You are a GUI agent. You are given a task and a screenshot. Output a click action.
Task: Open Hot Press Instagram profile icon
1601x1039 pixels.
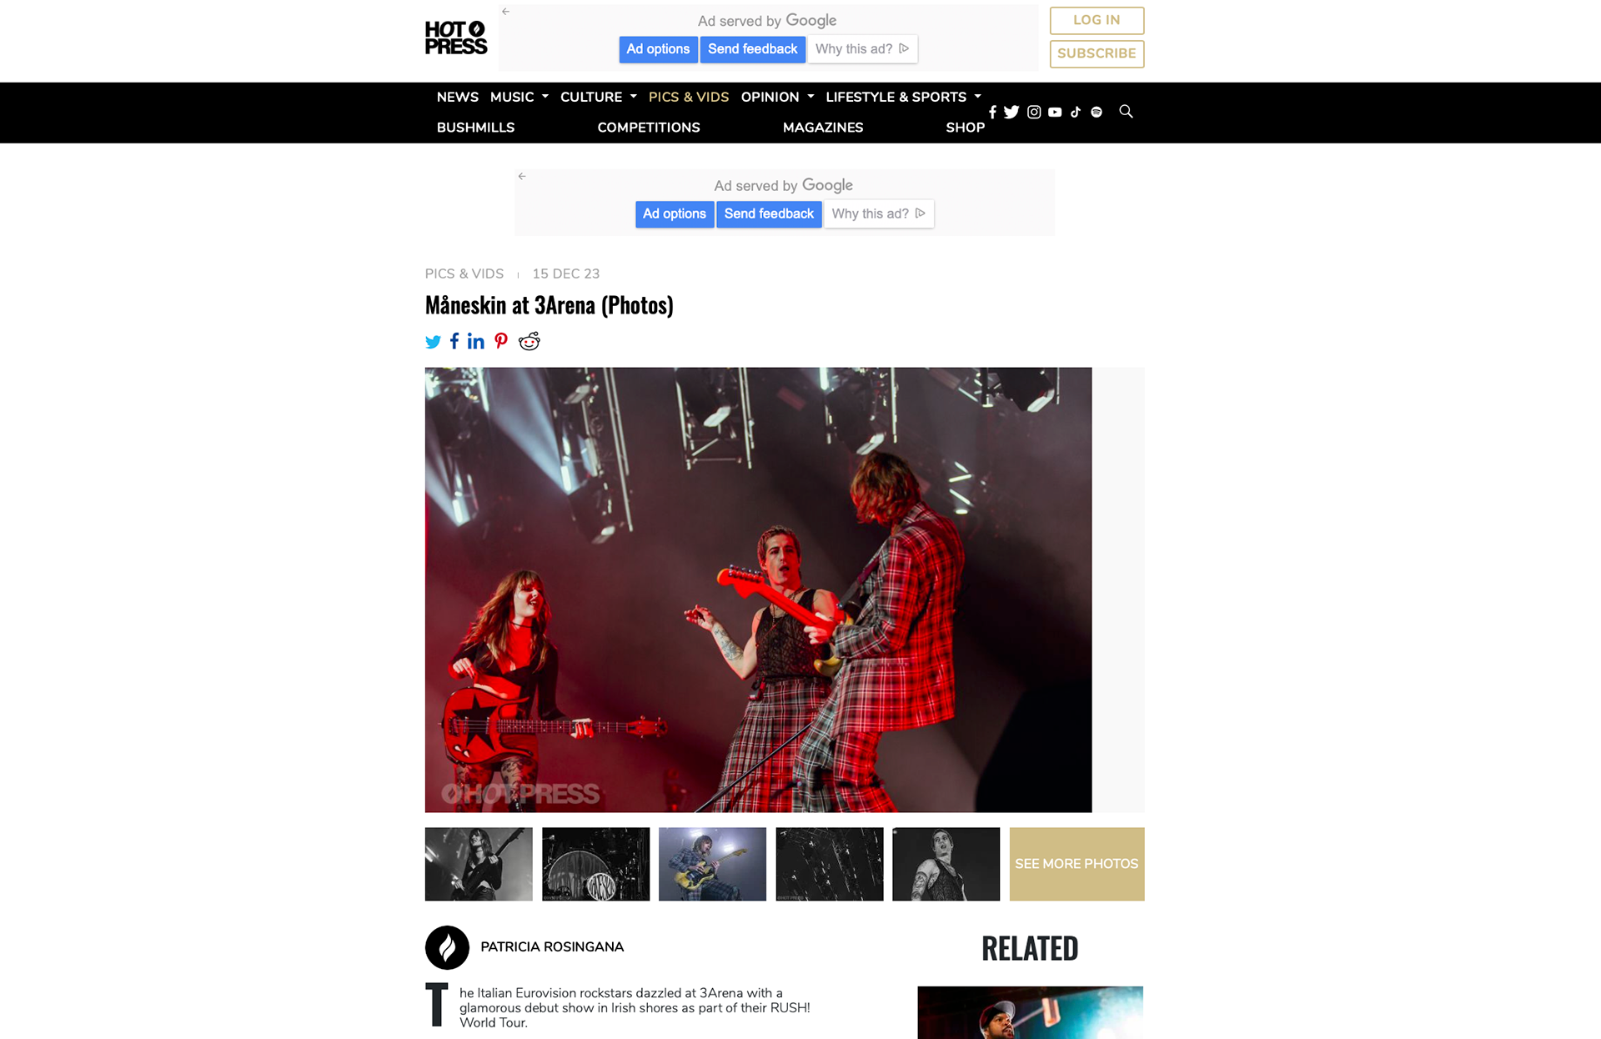pyautogui.click(x=1034, y=112)
